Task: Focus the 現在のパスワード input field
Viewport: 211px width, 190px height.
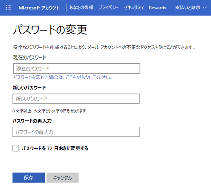Action: (x=77, y=69)
